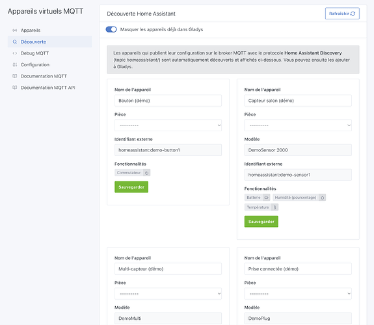
Task: Click the homeassistant:demo-button1 identifier field
Action: [x=168, y=150]
